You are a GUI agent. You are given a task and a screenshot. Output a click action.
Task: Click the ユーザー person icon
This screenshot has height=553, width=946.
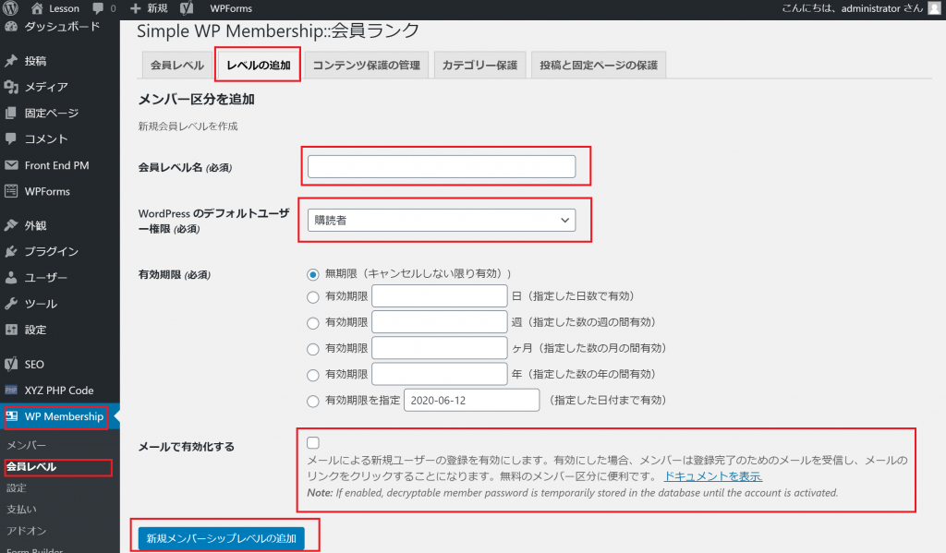point(11,277)
